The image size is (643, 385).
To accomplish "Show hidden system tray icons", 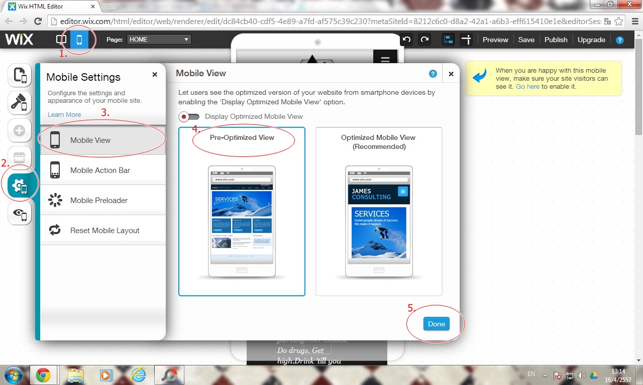I will [x=545, y=375].
